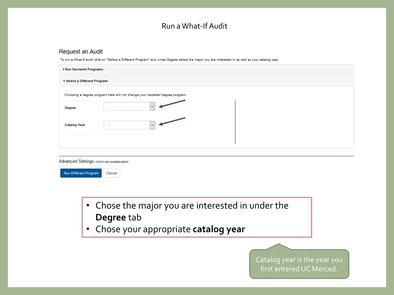394x295 pixels.
Task: Click the bold 'catalog year' text in the instruction box
Action: point(219,229)
